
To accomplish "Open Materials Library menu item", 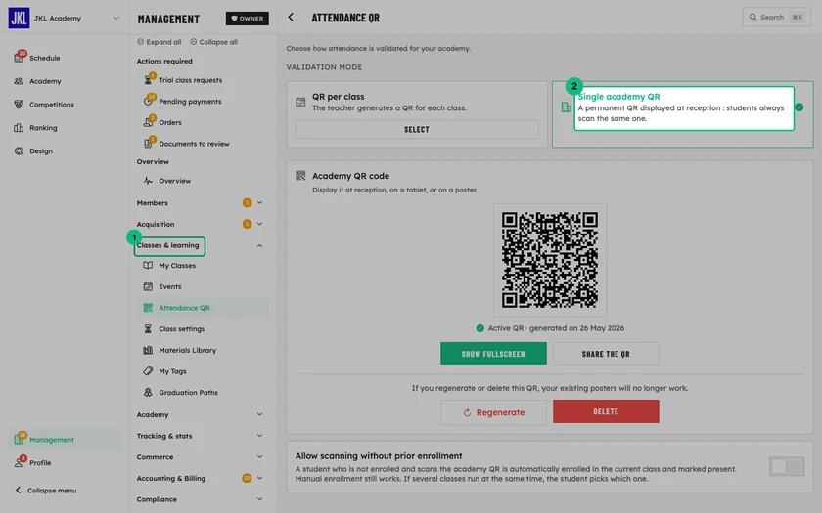I will pyautogui.click(x=204, y=350).
